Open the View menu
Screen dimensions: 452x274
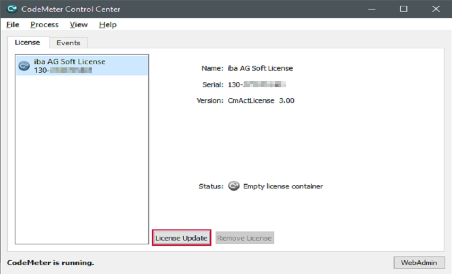point(79,25)
